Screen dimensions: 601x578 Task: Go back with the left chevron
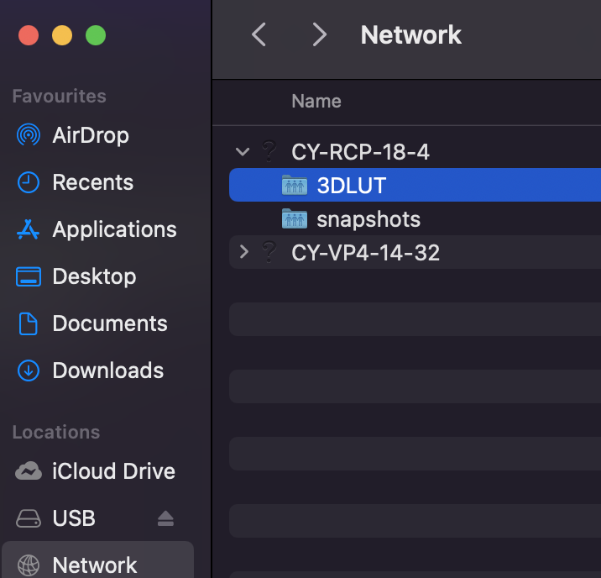[x=259, y=34]
